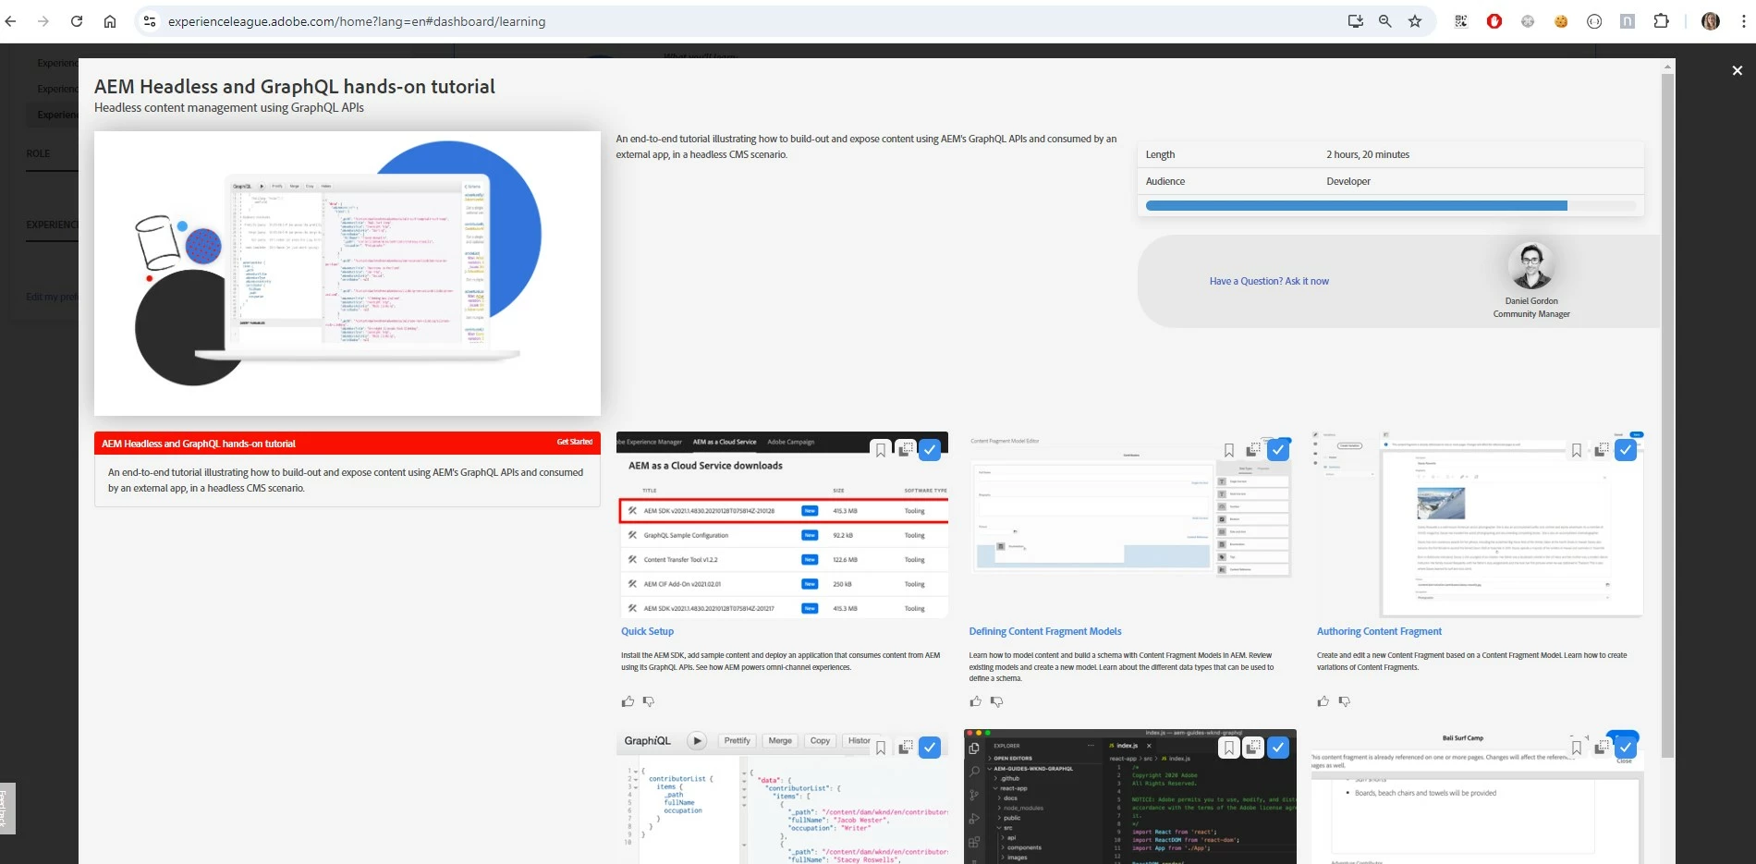
Task: Click copy icon on the GraphiQL card
Action: pyautogui.click(x=906, y=748)
